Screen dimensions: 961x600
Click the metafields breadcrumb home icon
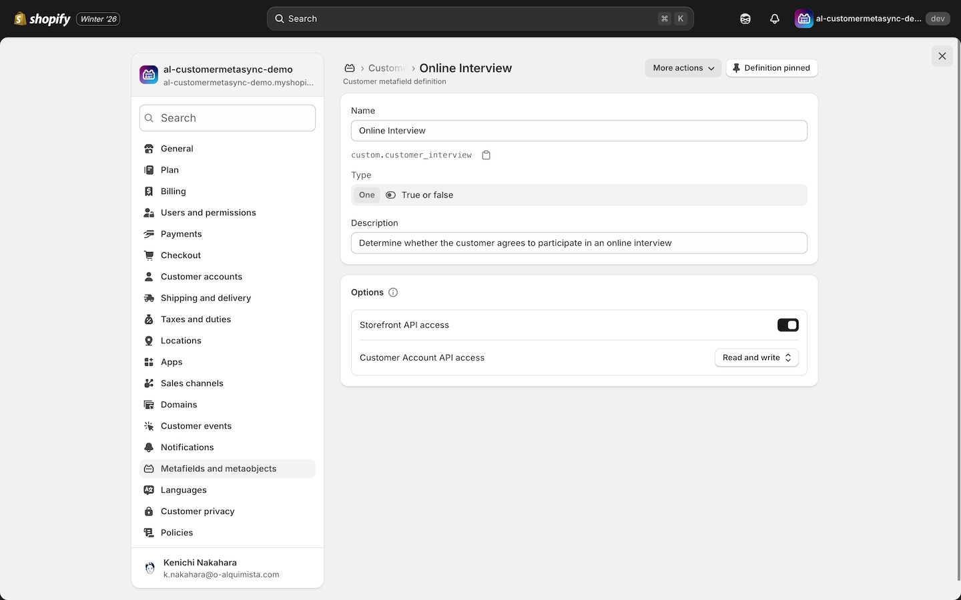click(349, 68)
